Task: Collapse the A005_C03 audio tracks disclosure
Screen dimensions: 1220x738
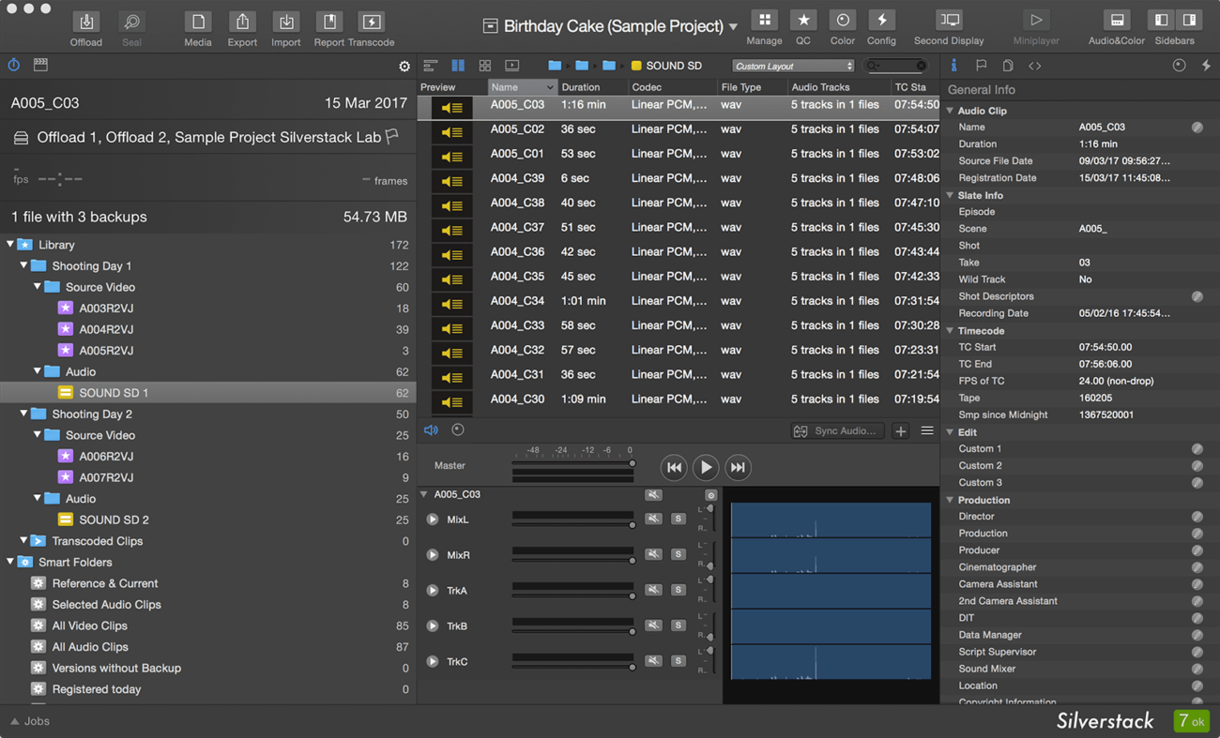Action: (424, 494)
